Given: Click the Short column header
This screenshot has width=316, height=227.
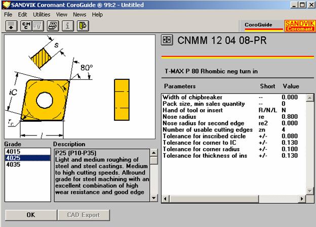Looking at the screenshot, I should [x=267, y=86].
